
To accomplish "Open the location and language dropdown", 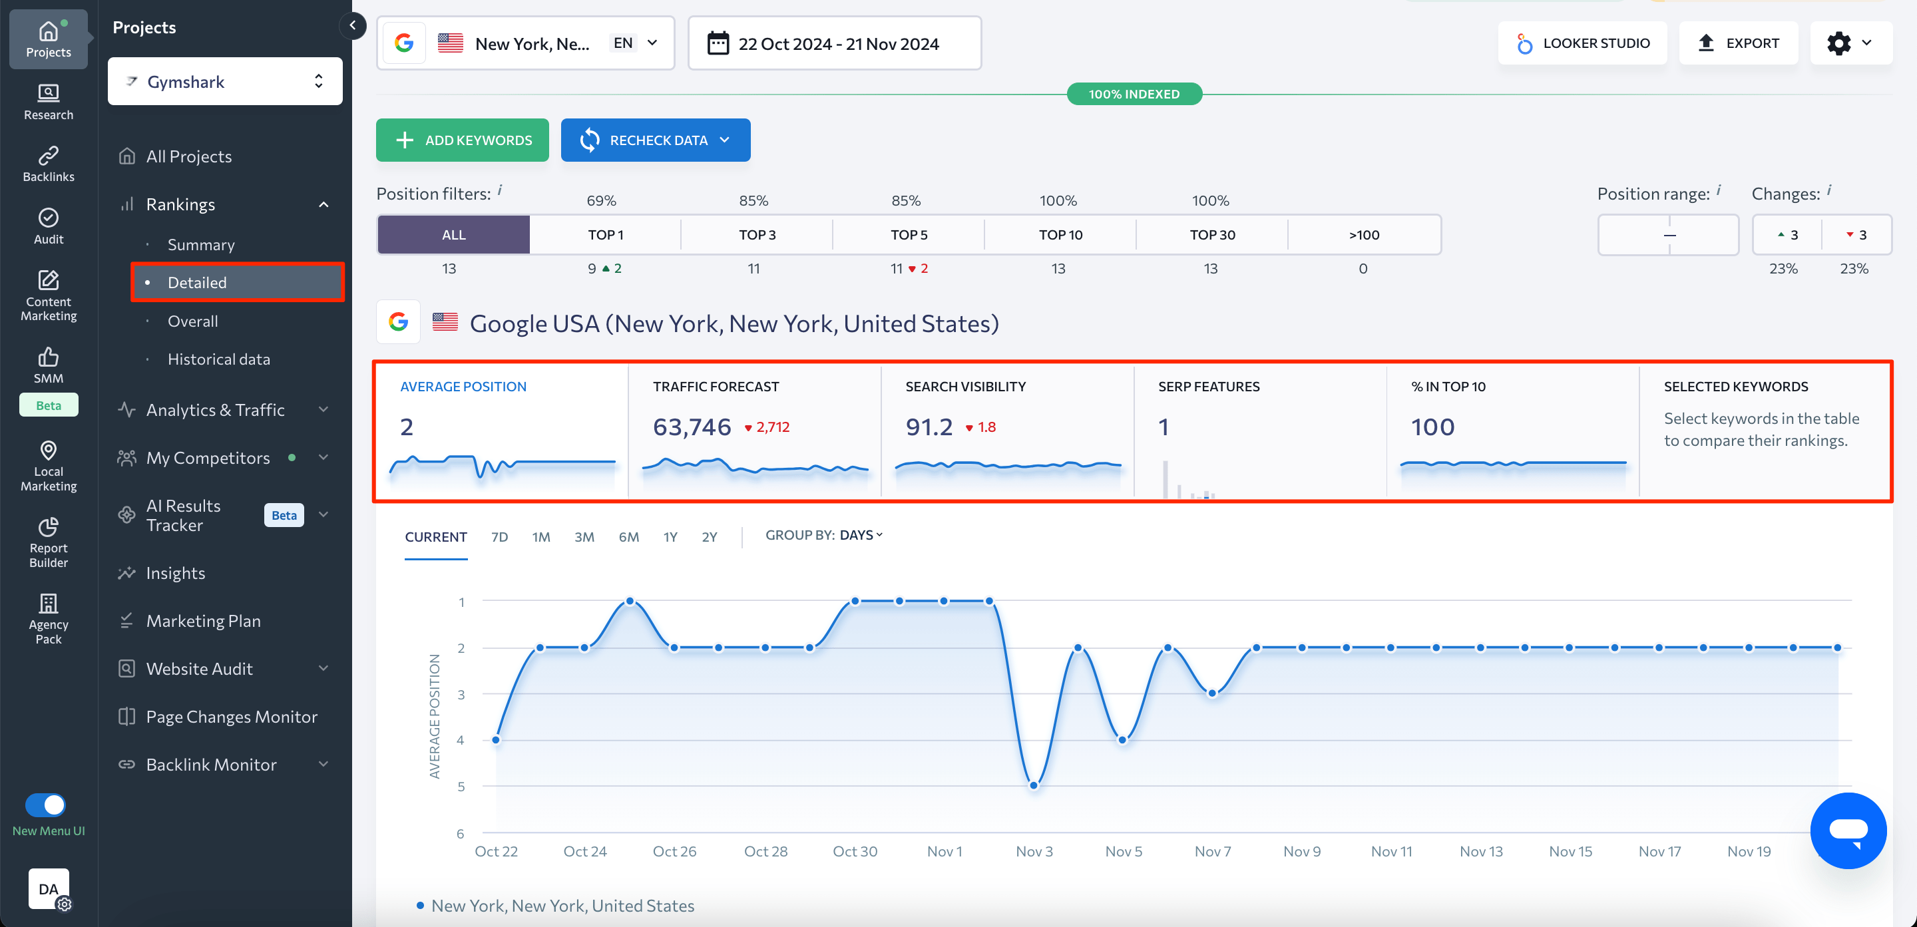I will (525, 43).
